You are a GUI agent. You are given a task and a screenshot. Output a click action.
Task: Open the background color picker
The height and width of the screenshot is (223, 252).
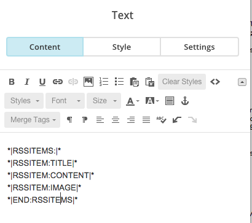pos(152,101)
